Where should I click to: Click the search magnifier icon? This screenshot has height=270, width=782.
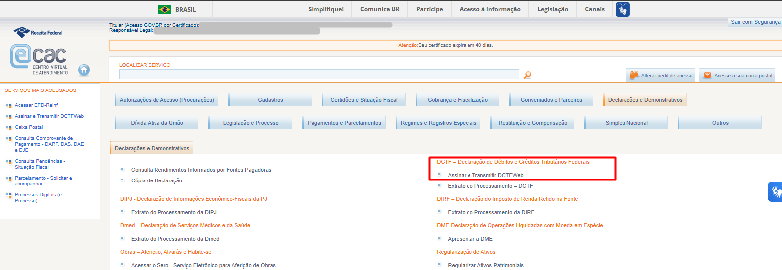527,75
